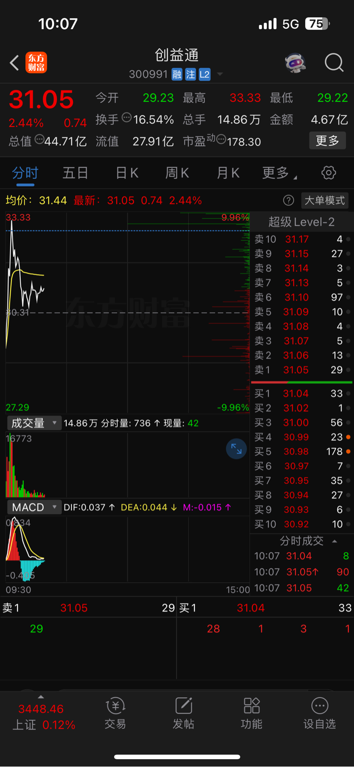This screenshot has height=767, width=354.
Task: Tap the 均价: 31.44 label
Action: click(x=36, y=201)
